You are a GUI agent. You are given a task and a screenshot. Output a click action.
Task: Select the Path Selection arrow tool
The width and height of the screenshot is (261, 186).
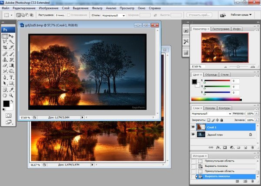click(5, 83)
